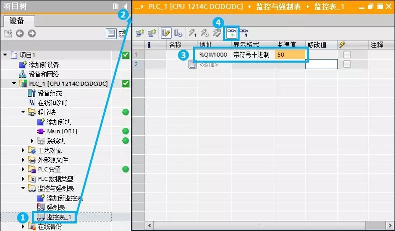Click the 修改值 input field in row 2
Viewport: 395px width, 231px height.
click(321, 64)
